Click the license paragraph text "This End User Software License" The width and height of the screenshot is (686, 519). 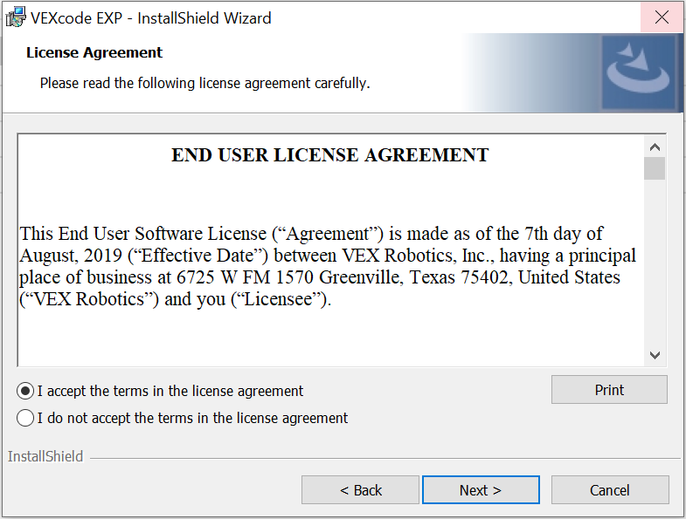point(143,233)
